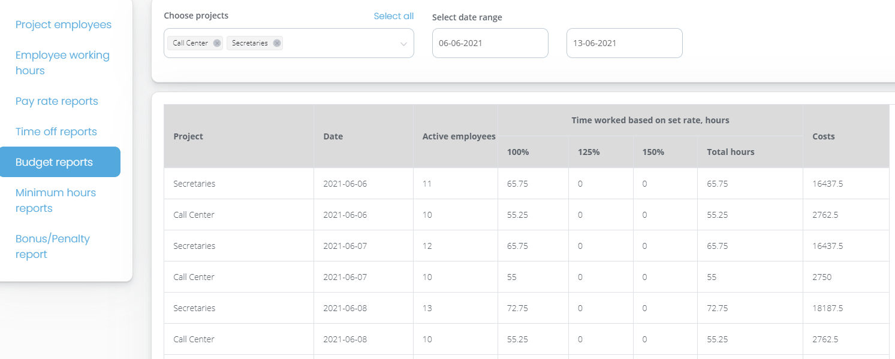The image size is (895, 359).
Task: Click the Time worked based on set rate header
Action: tap(650, 120)
